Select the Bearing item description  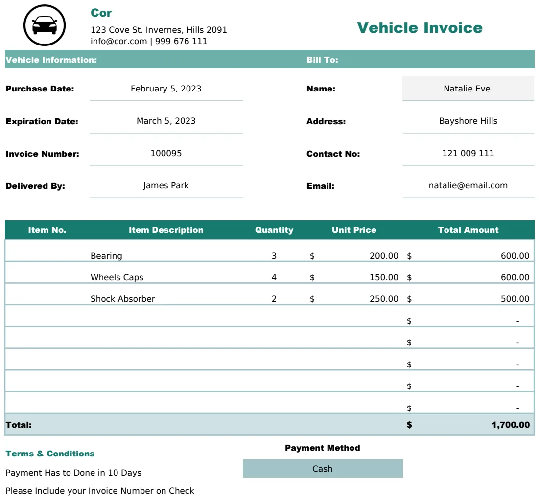(106, 256)
